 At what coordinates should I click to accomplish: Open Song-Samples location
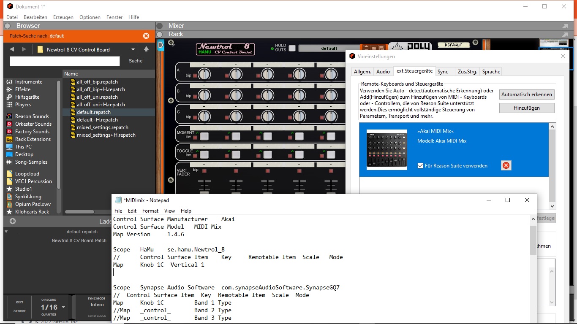27,162
